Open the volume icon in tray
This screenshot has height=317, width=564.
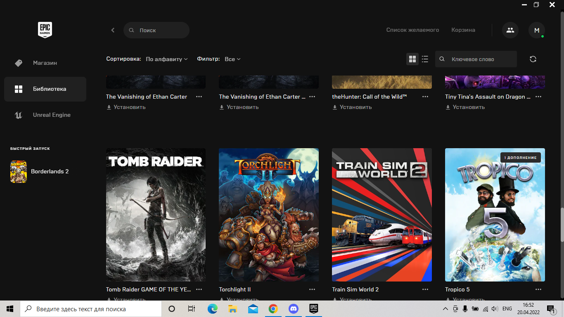(x=495, y=309)
